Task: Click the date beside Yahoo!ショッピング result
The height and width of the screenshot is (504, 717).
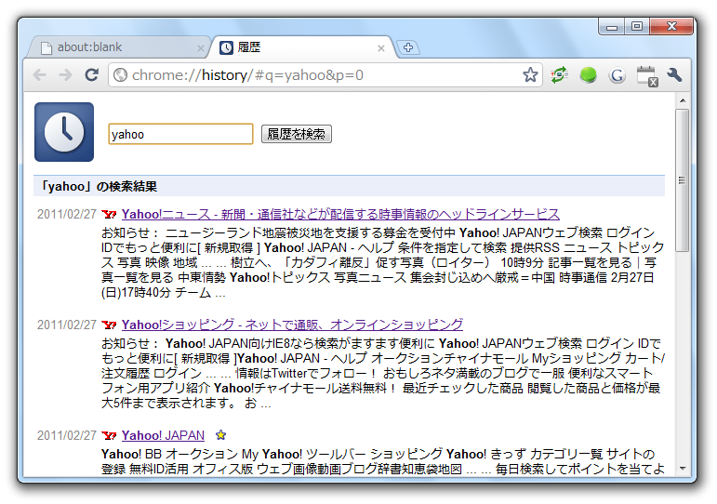Action: 67,325
